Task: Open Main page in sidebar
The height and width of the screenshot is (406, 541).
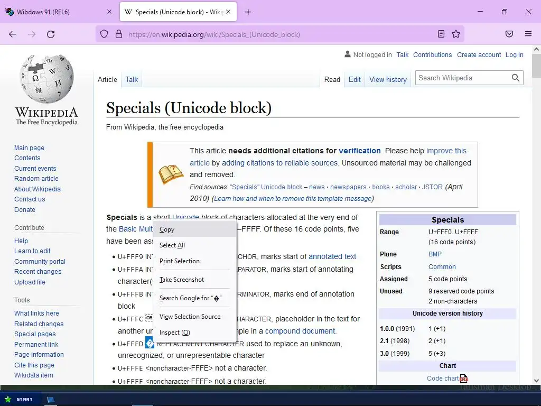Action: click(30, 148)
